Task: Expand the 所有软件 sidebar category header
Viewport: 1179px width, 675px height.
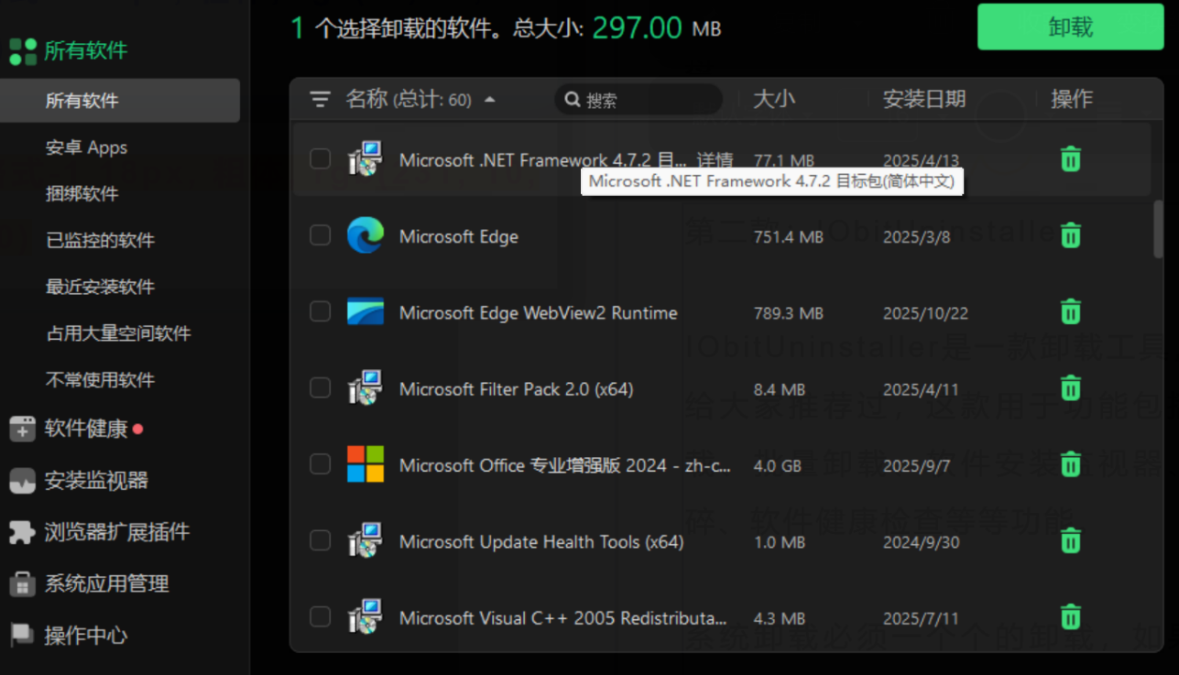Action: pyautogui.click(x=85, y=51)
